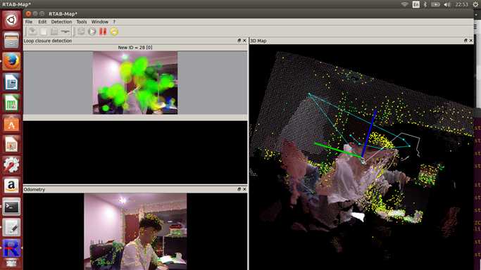This screenshot has width=481, height=270.
Task: Open Ubuntu Software Center from the dock
Action: click(11, 124)
